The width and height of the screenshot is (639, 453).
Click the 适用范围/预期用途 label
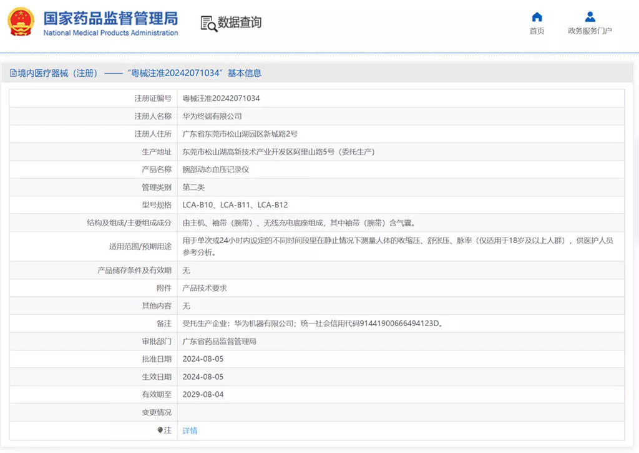click(x=140, y=247)
